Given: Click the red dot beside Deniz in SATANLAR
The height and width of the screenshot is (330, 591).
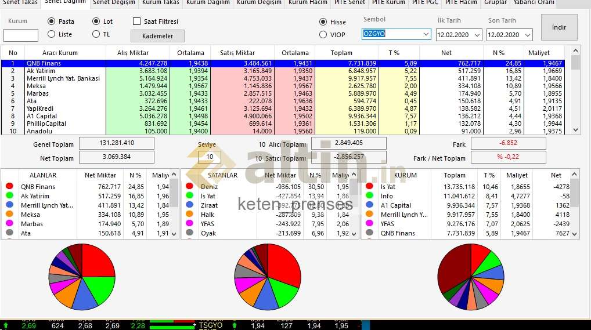Looking at the screenshot, I should pyautogui.click(x=190, y=186).
